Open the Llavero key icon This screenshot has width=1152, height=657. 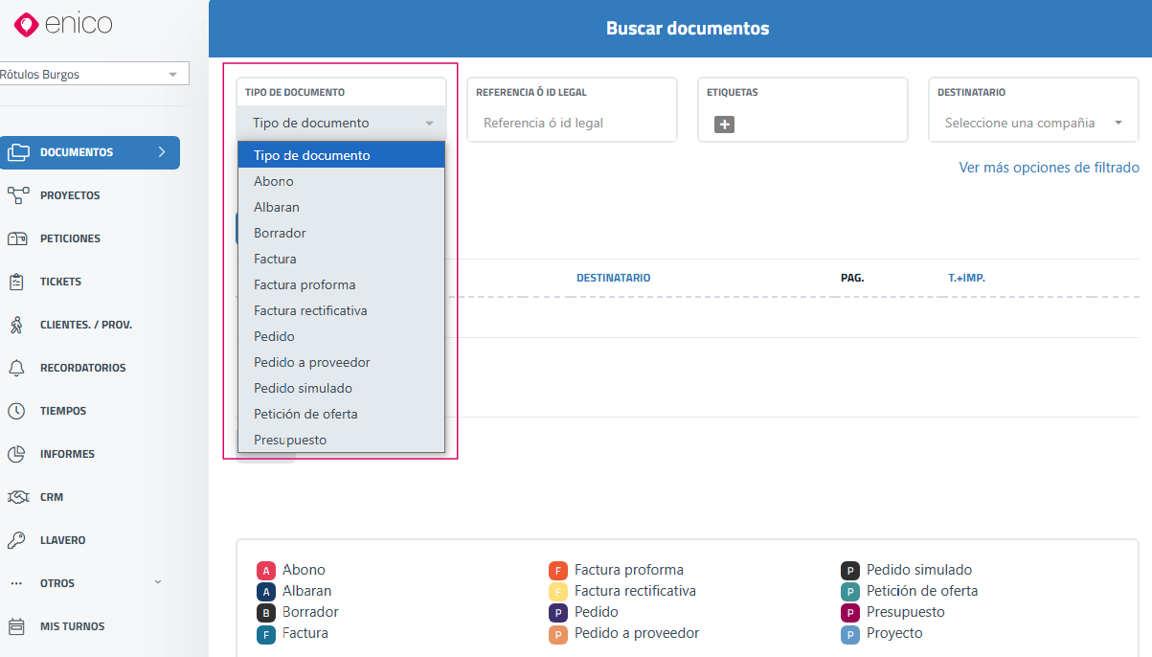(17, 540)
